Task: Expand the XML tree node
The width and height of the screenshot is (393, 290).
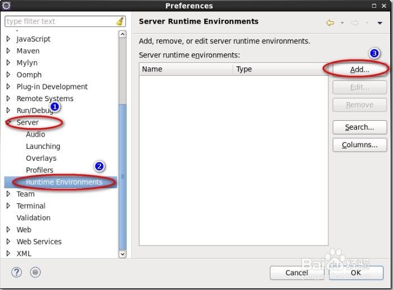Action: tap(8, 253)
